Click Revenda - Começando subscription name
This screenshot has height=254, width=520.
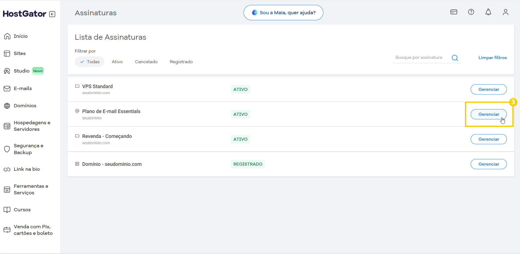click(x=107, y=136)
